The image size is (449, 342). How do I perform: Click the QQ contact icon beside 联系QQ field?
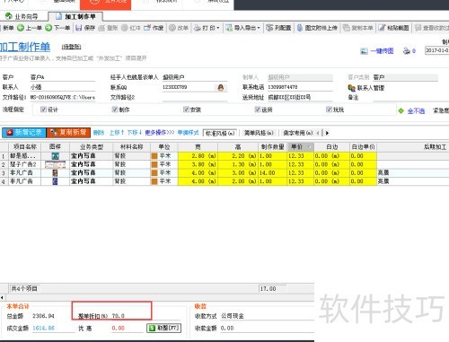click(x=221, y=88)
